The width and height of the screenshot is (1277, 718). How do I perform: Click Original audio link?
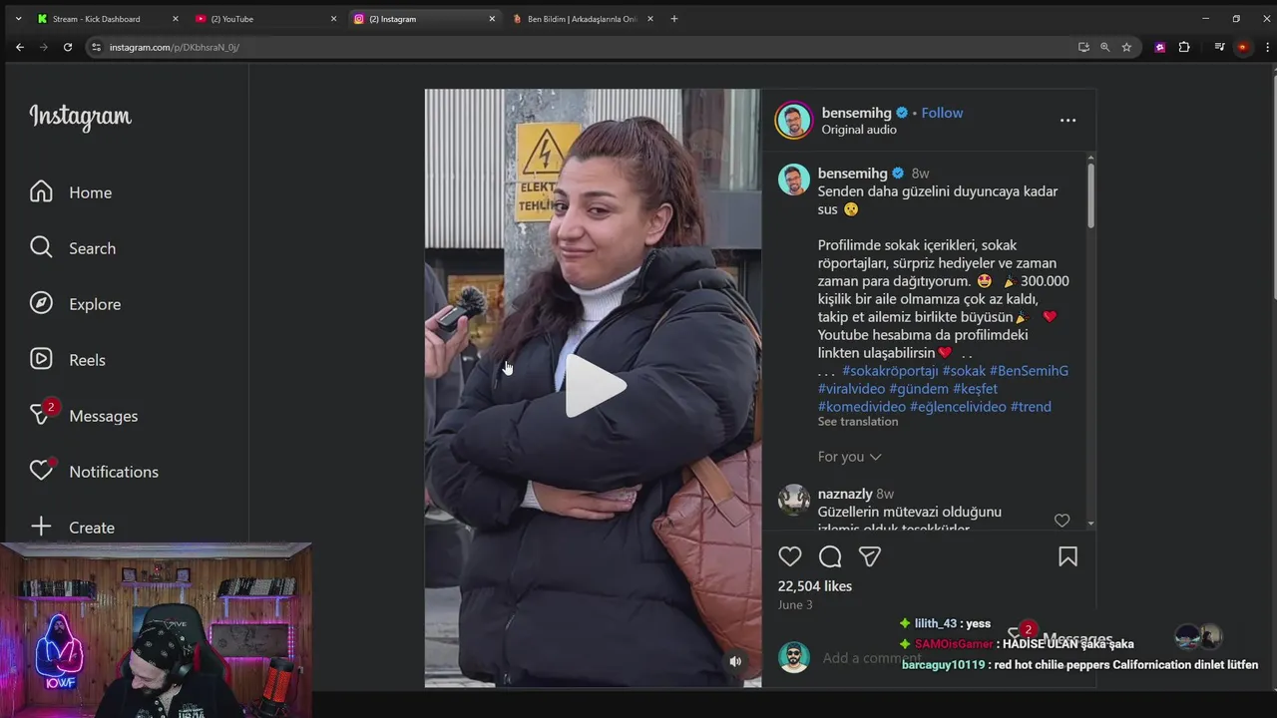point(859,130)
